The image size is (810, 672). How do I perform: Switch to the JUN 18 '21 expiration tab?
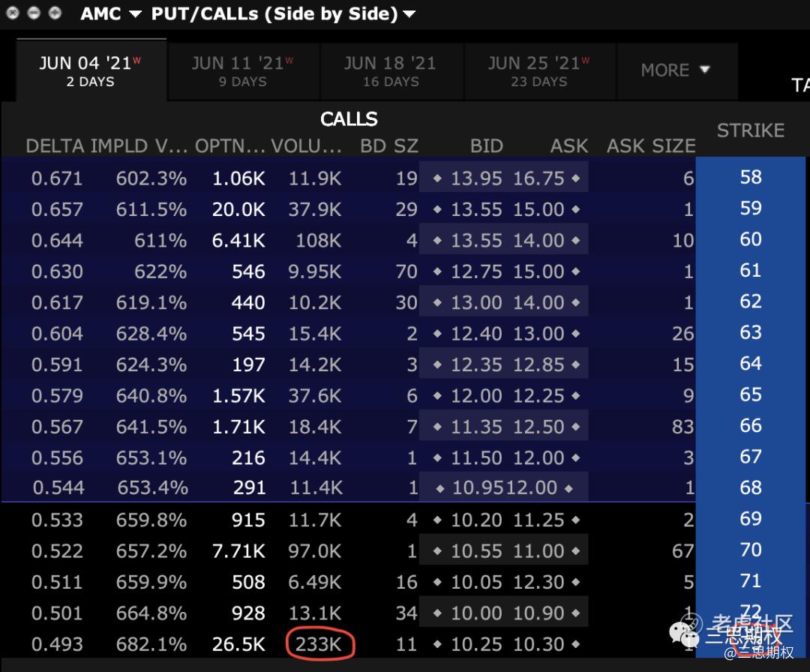[391, 70]
